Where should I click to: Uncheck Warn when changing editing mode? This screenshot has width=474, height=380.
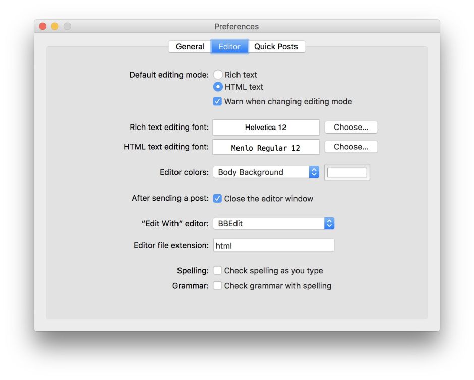pyautogui.click(x=217, y=101)
